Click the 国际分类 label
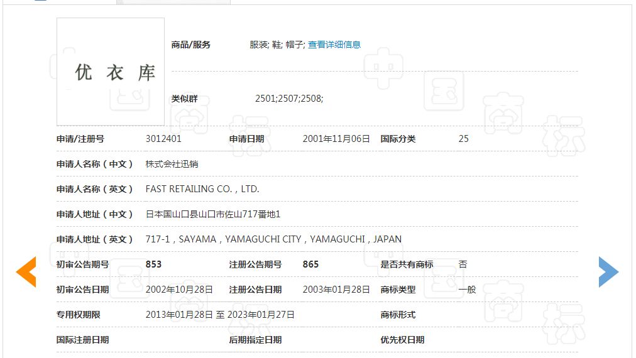 coord(398,139)
